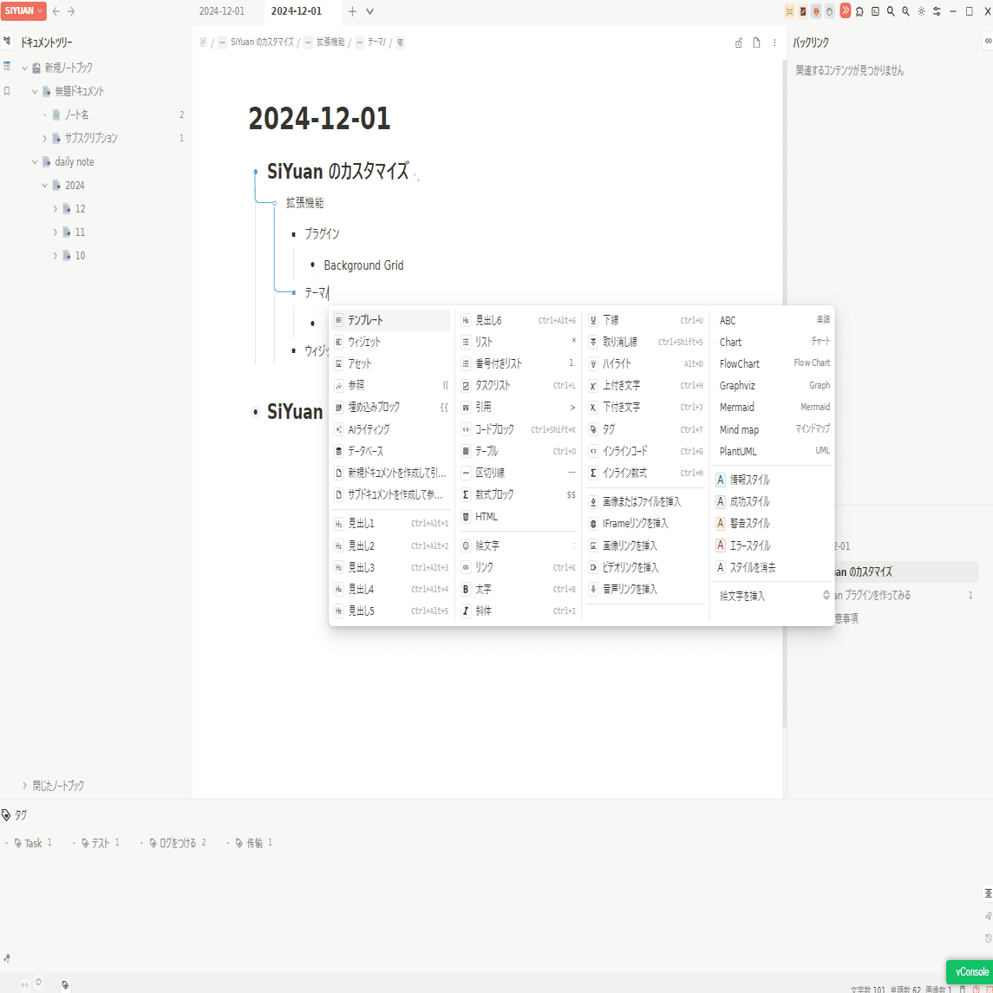Click the gray strawberry plugin icon
993x993 pixels.
click(x=830, y=11)
